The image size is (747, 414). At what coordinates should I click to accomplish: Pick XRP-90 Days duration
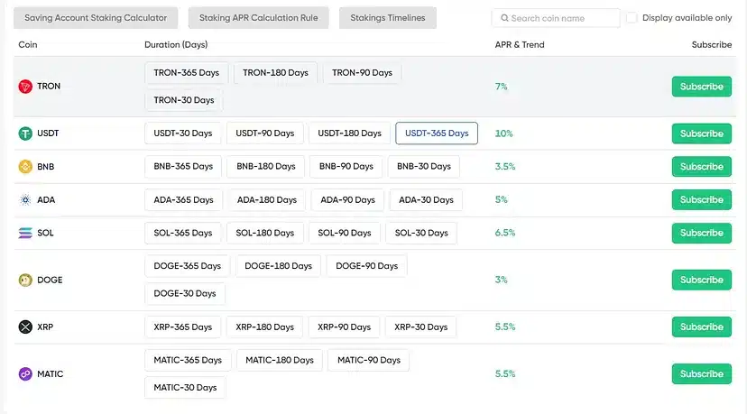click(x=344, y=327)
